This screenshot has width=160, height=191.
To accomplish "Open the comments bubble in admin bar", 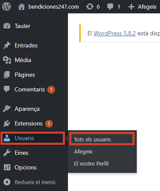I will 110,7.
